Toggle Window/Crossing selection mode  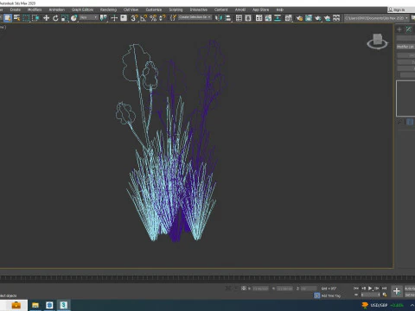35,18
